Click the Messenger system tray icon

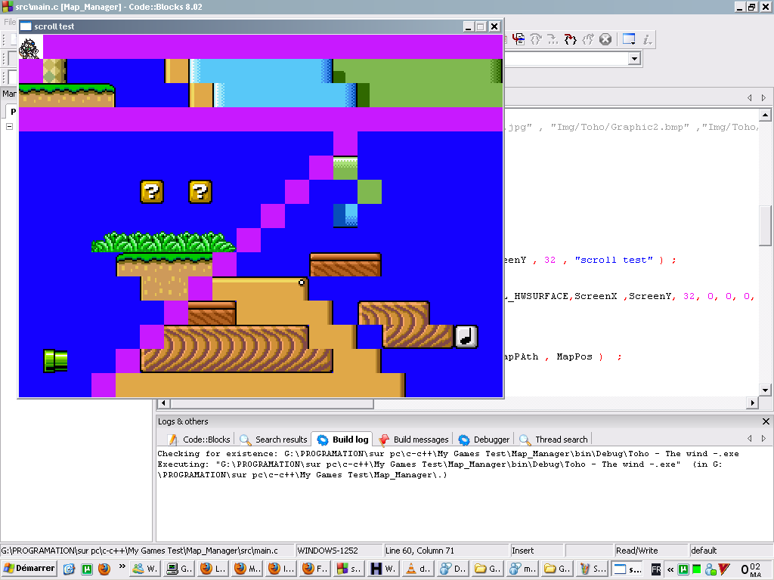(711, 569)
